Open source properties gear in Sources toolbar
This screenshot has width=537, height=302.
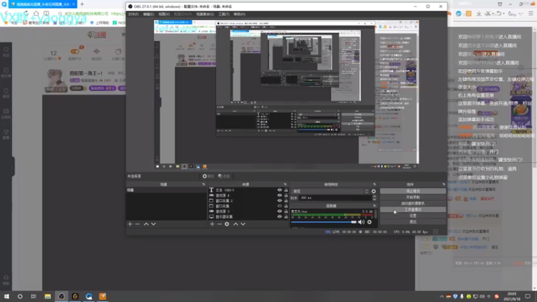[x=227, y=224]
